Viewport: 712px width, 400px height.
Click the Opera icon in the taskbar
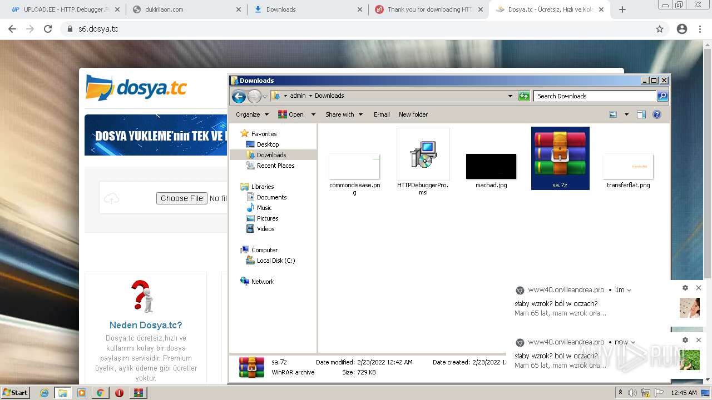(119, 393)
